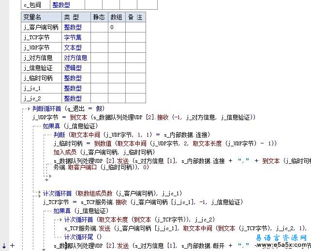Click the second 如果真 (j_信息验证) line
Screen dimensions: 311x251
tap(81, 211)
